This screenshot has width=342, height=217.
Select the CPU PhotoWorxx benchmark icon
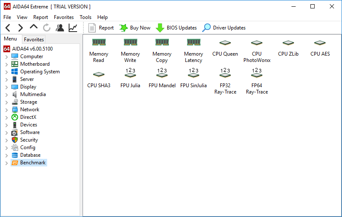[256, 43]
